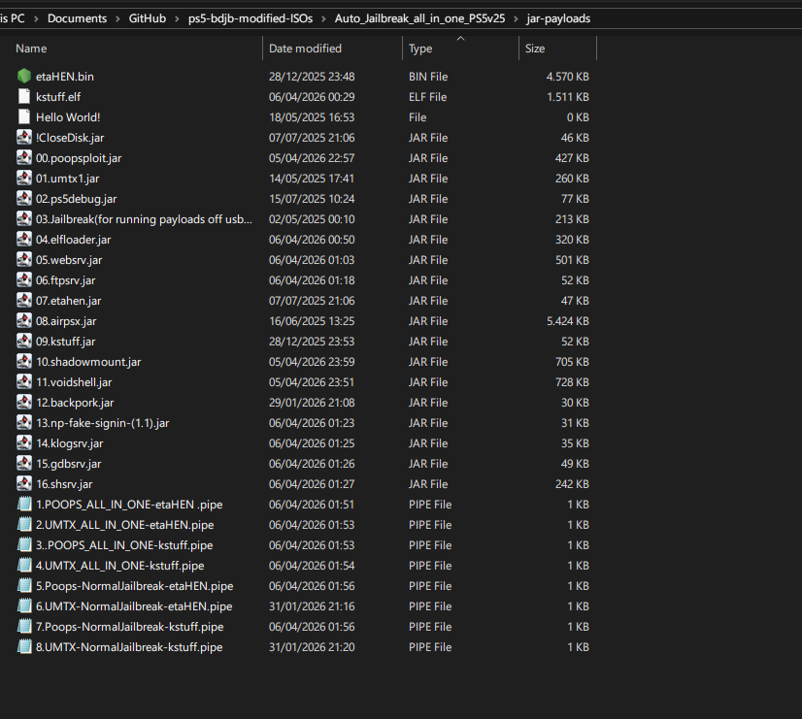Click the 12.backpork.jar Java icon

(x=24, y=403)
